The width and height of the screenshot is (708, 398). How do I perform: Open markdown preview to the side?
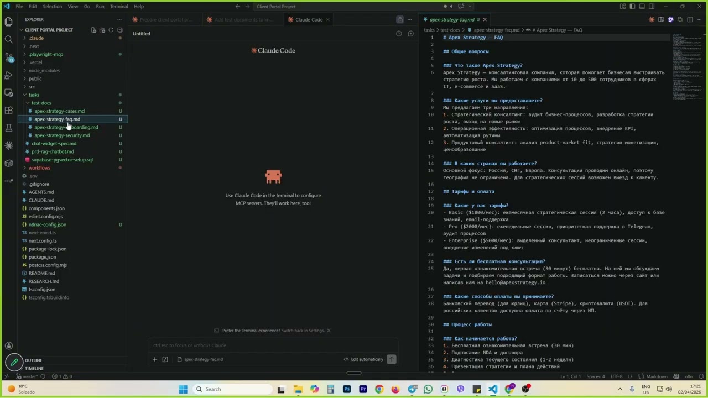(660, 19)
